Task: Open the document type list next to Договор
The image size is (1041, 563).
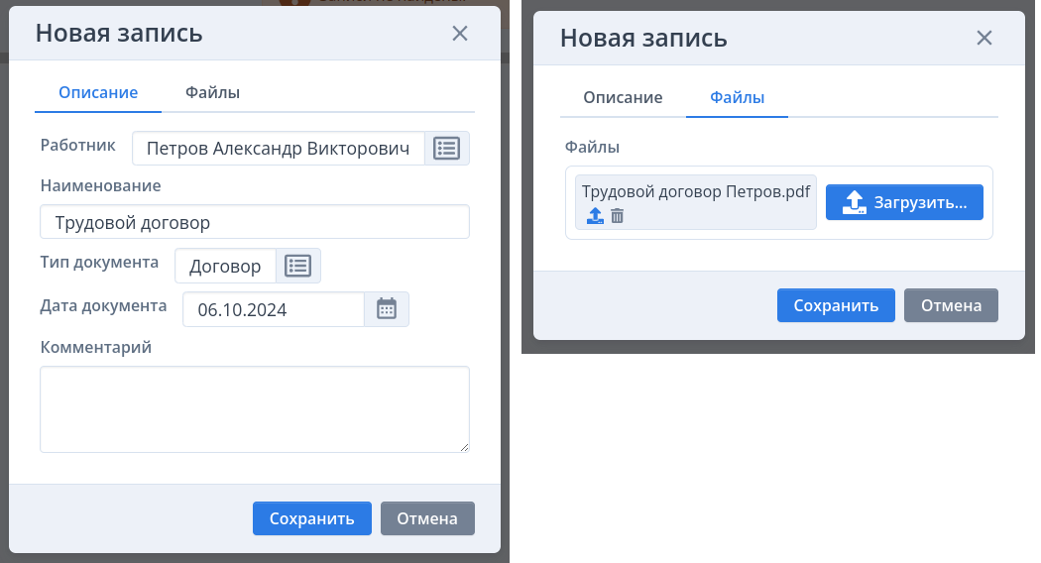Action: pos(298,266)
